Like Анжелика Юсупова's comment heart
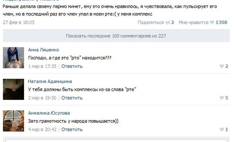The height and width of the screenshot is (142, 234). (222, 129)
